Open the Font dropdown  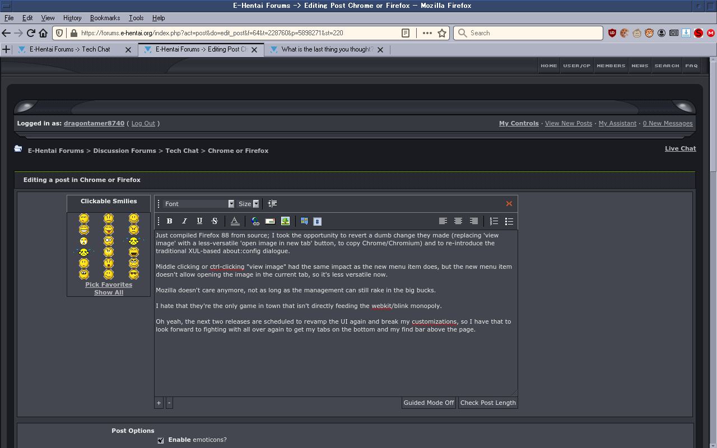199,204
